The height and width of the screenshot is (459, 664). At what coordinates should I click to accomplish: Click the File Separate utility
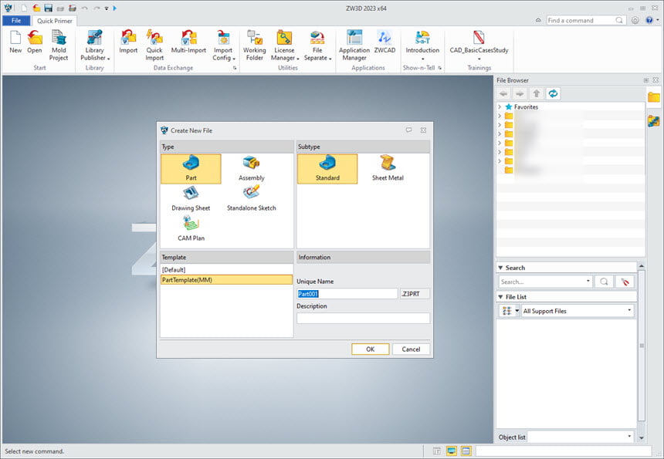point(317,46)
